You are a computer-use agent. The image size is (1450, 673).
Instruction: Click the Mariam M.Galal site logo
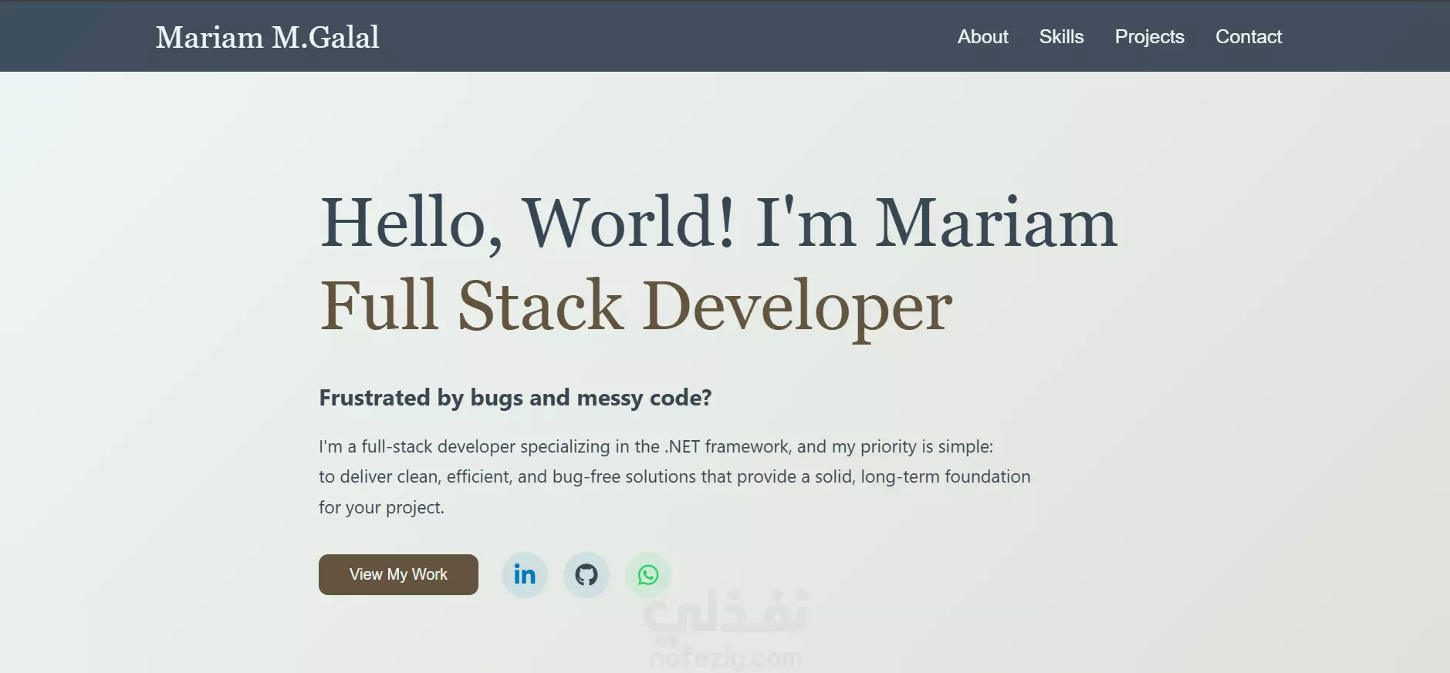point(267,37)
